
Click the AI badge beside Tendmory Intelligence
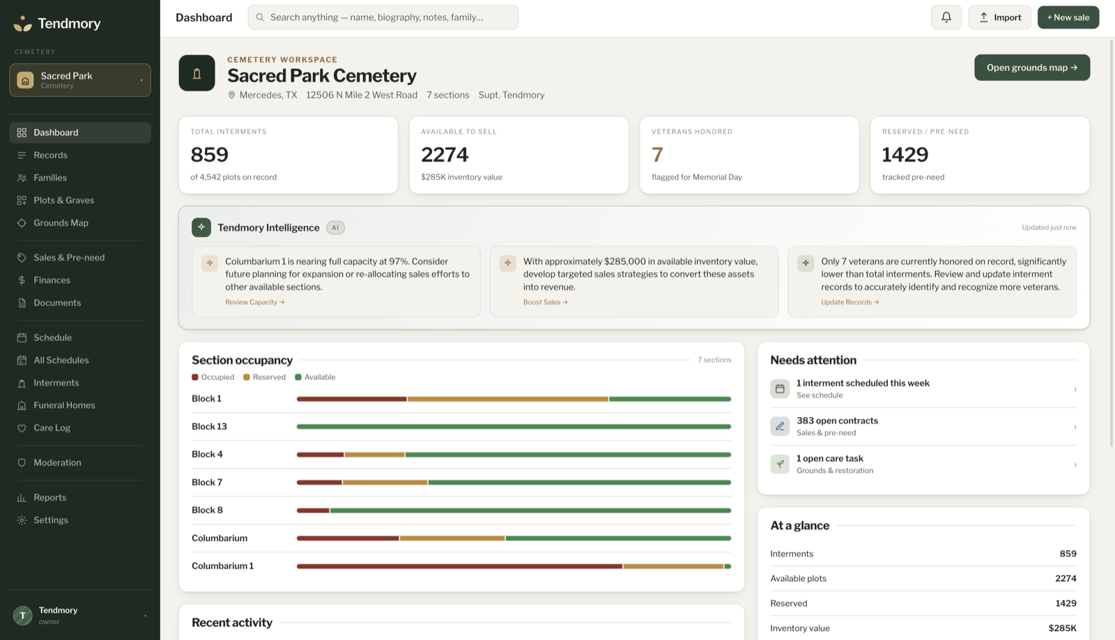coord(335,228)
